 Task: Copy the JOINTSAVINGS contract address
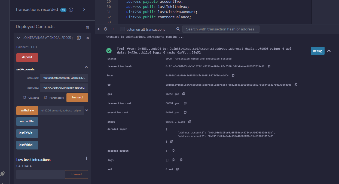tap(79, 38)
